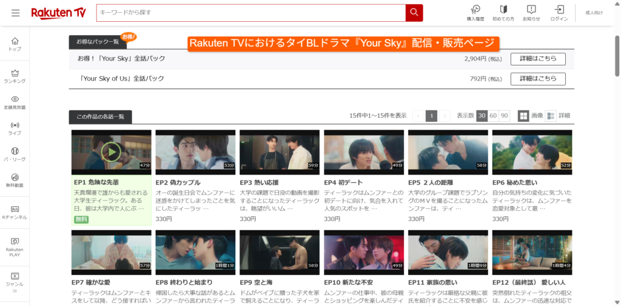Viewport: 621px width, 306px height.
Task: Click the page vertical scrollbar
Action: [617, 56]
